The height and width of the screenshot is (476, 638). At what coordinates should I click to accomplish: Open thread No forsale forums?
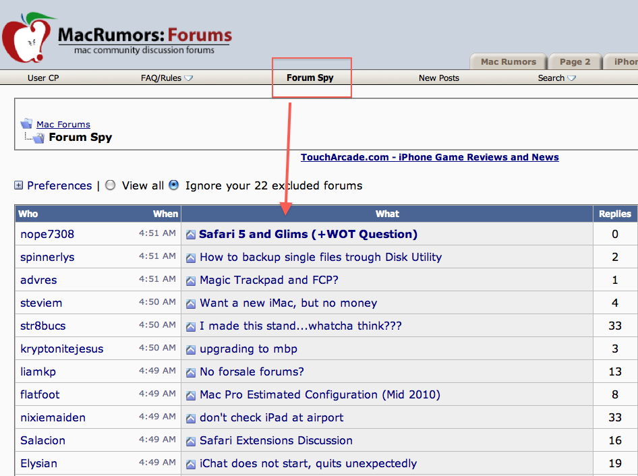coord(252,372)
